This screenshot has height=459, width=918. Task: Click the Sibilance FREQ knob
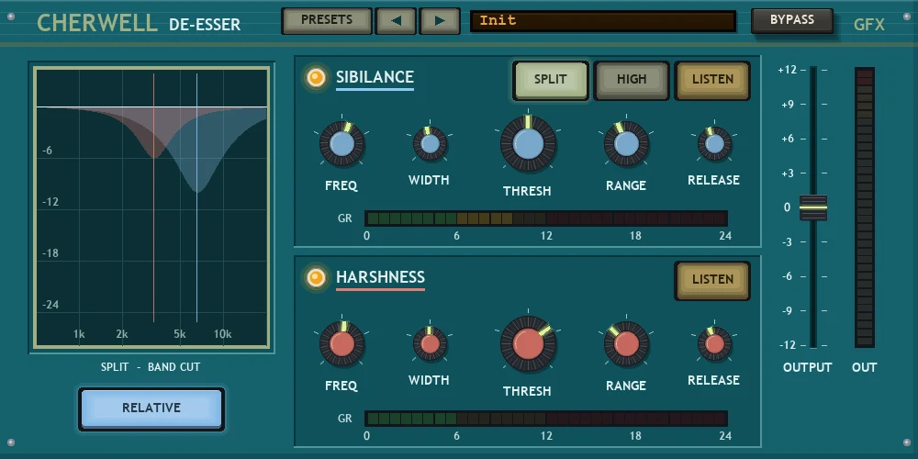(341, 144)
